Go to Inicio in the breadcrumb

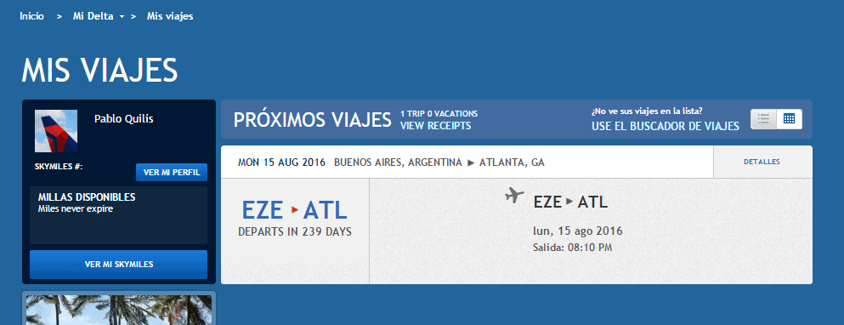(x=31, y=16)
